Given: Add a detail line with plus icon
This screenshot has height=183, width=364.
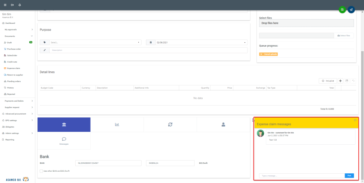Looking at the screenshot, I should (340, 81).
